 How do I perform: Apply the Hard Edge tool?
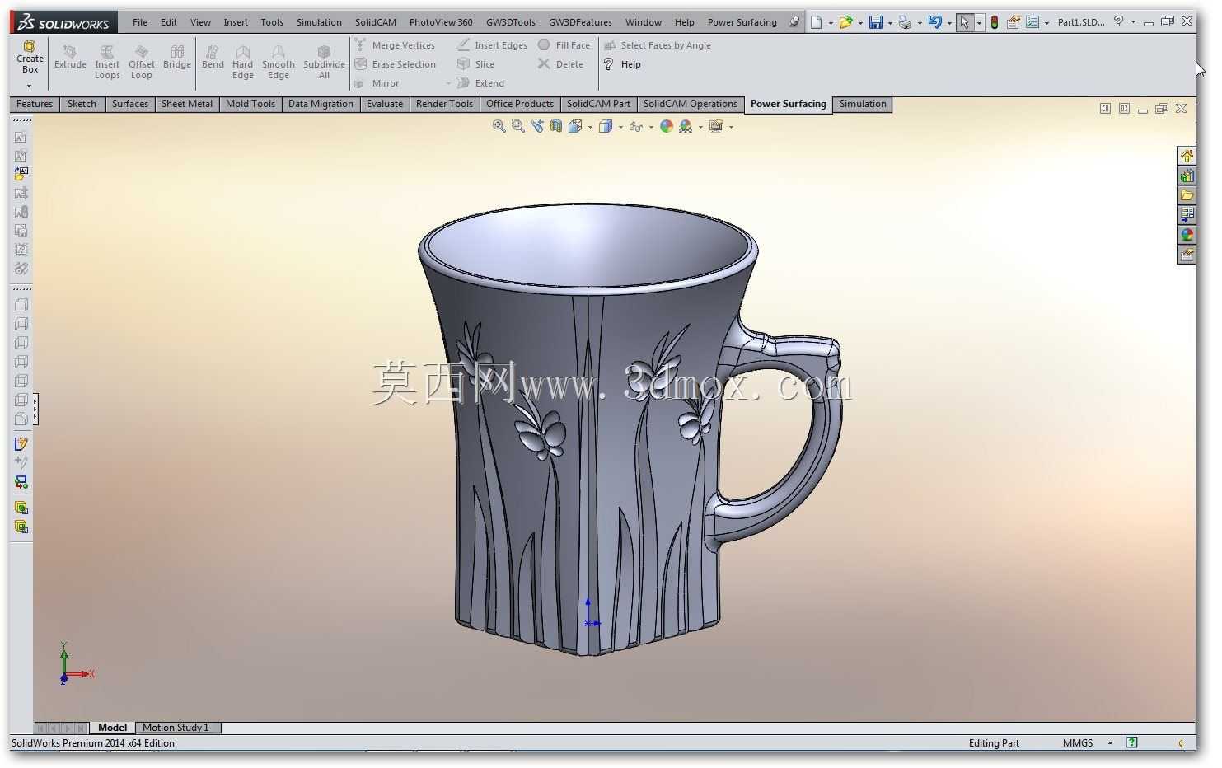tap(242, 63)
